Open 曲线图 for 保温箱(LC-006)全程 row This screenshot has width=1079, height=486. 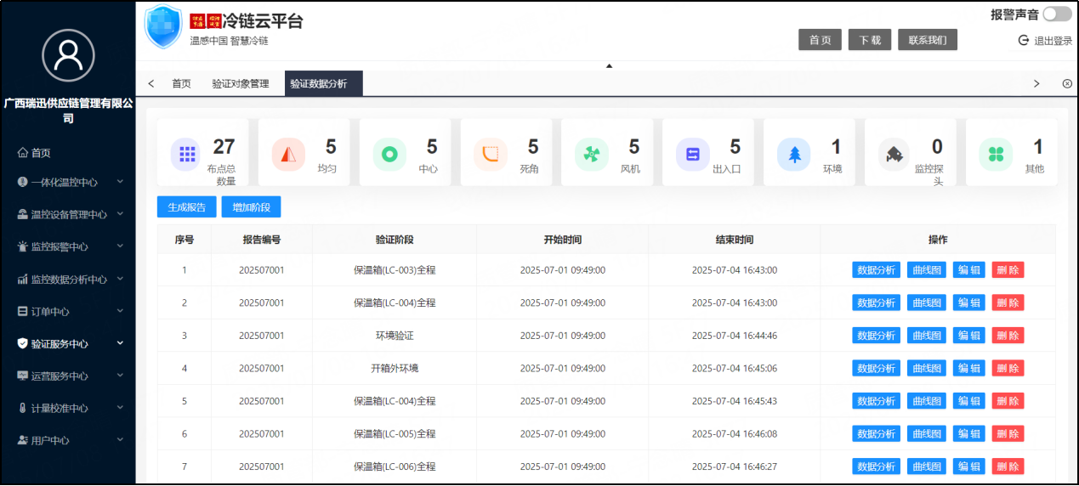(x=926, y=466)
